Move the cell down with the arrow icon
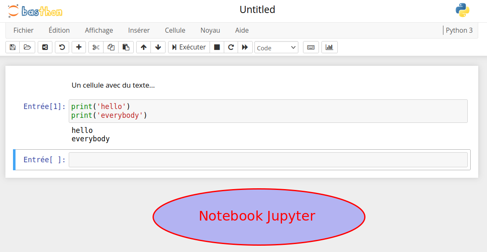The width and height of the screenshot is (487, 252). click(x=158, y=47)
